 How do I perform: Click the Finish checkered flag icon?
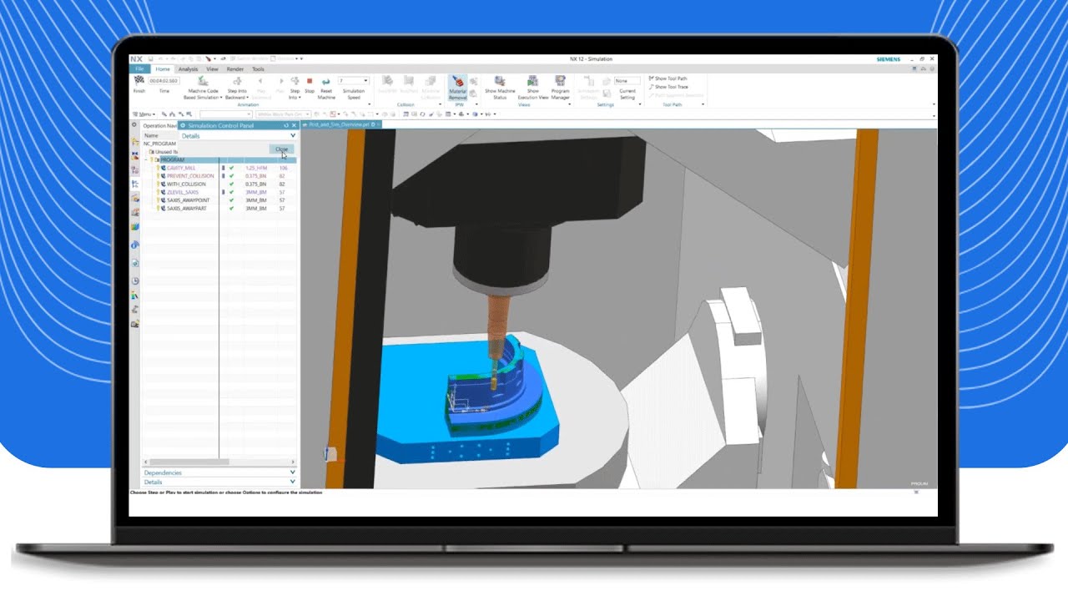139,80
